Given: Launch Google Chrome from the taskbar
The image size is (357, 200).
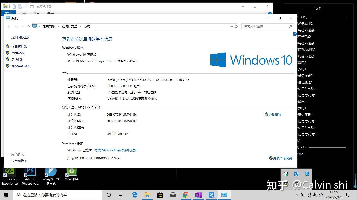Looking at the screenshot, I should tap(186, 195).
